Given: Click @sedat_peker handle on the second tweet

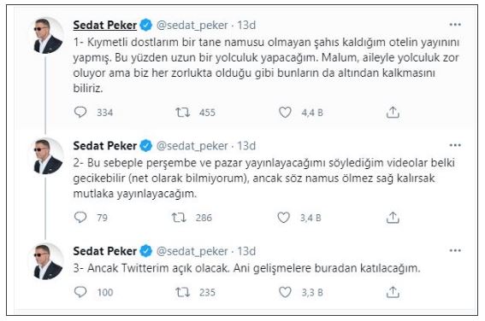Looking at the screenshot, I should pos(192,146).
